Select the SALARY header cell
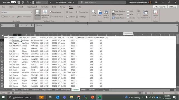179x100 pixels. point(71,38)
